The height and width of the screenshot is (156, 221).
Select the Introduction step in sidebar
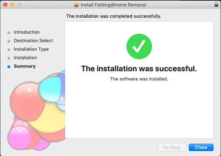click(x=27, y=32)
